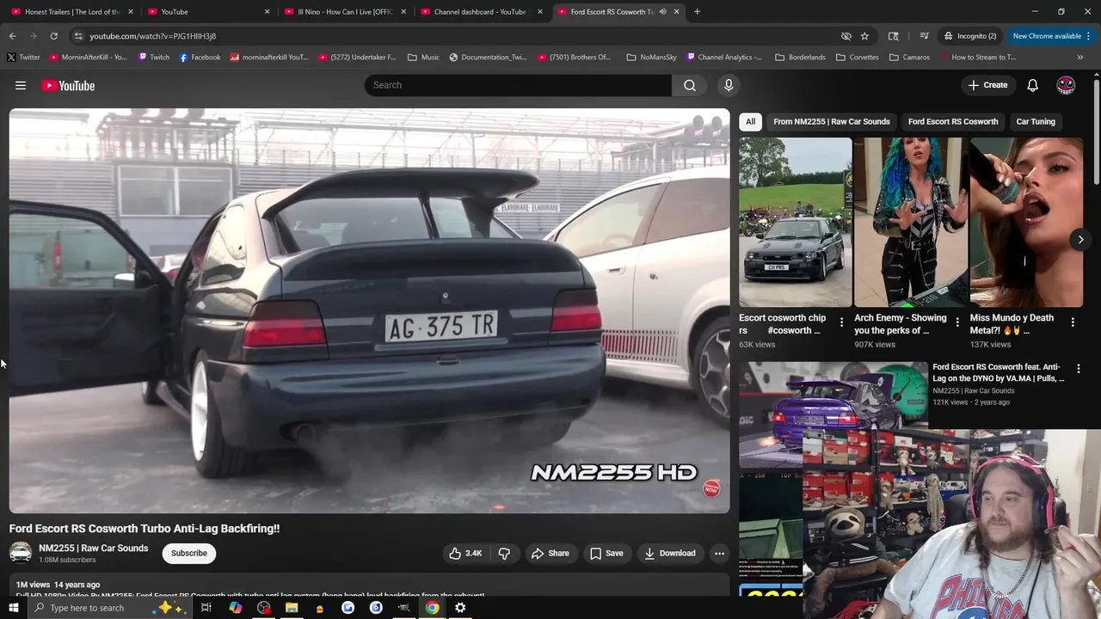Select the All filter chip
The image size is (1101, 619).
[750, 121]
